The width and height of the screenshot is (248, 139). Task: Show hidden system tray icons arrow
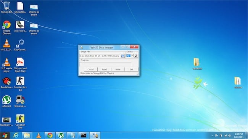coord(212,136)
